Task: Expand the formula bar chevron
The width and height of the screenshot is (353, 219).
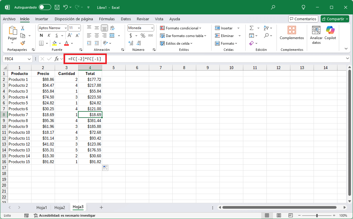Action: point(348,58)
